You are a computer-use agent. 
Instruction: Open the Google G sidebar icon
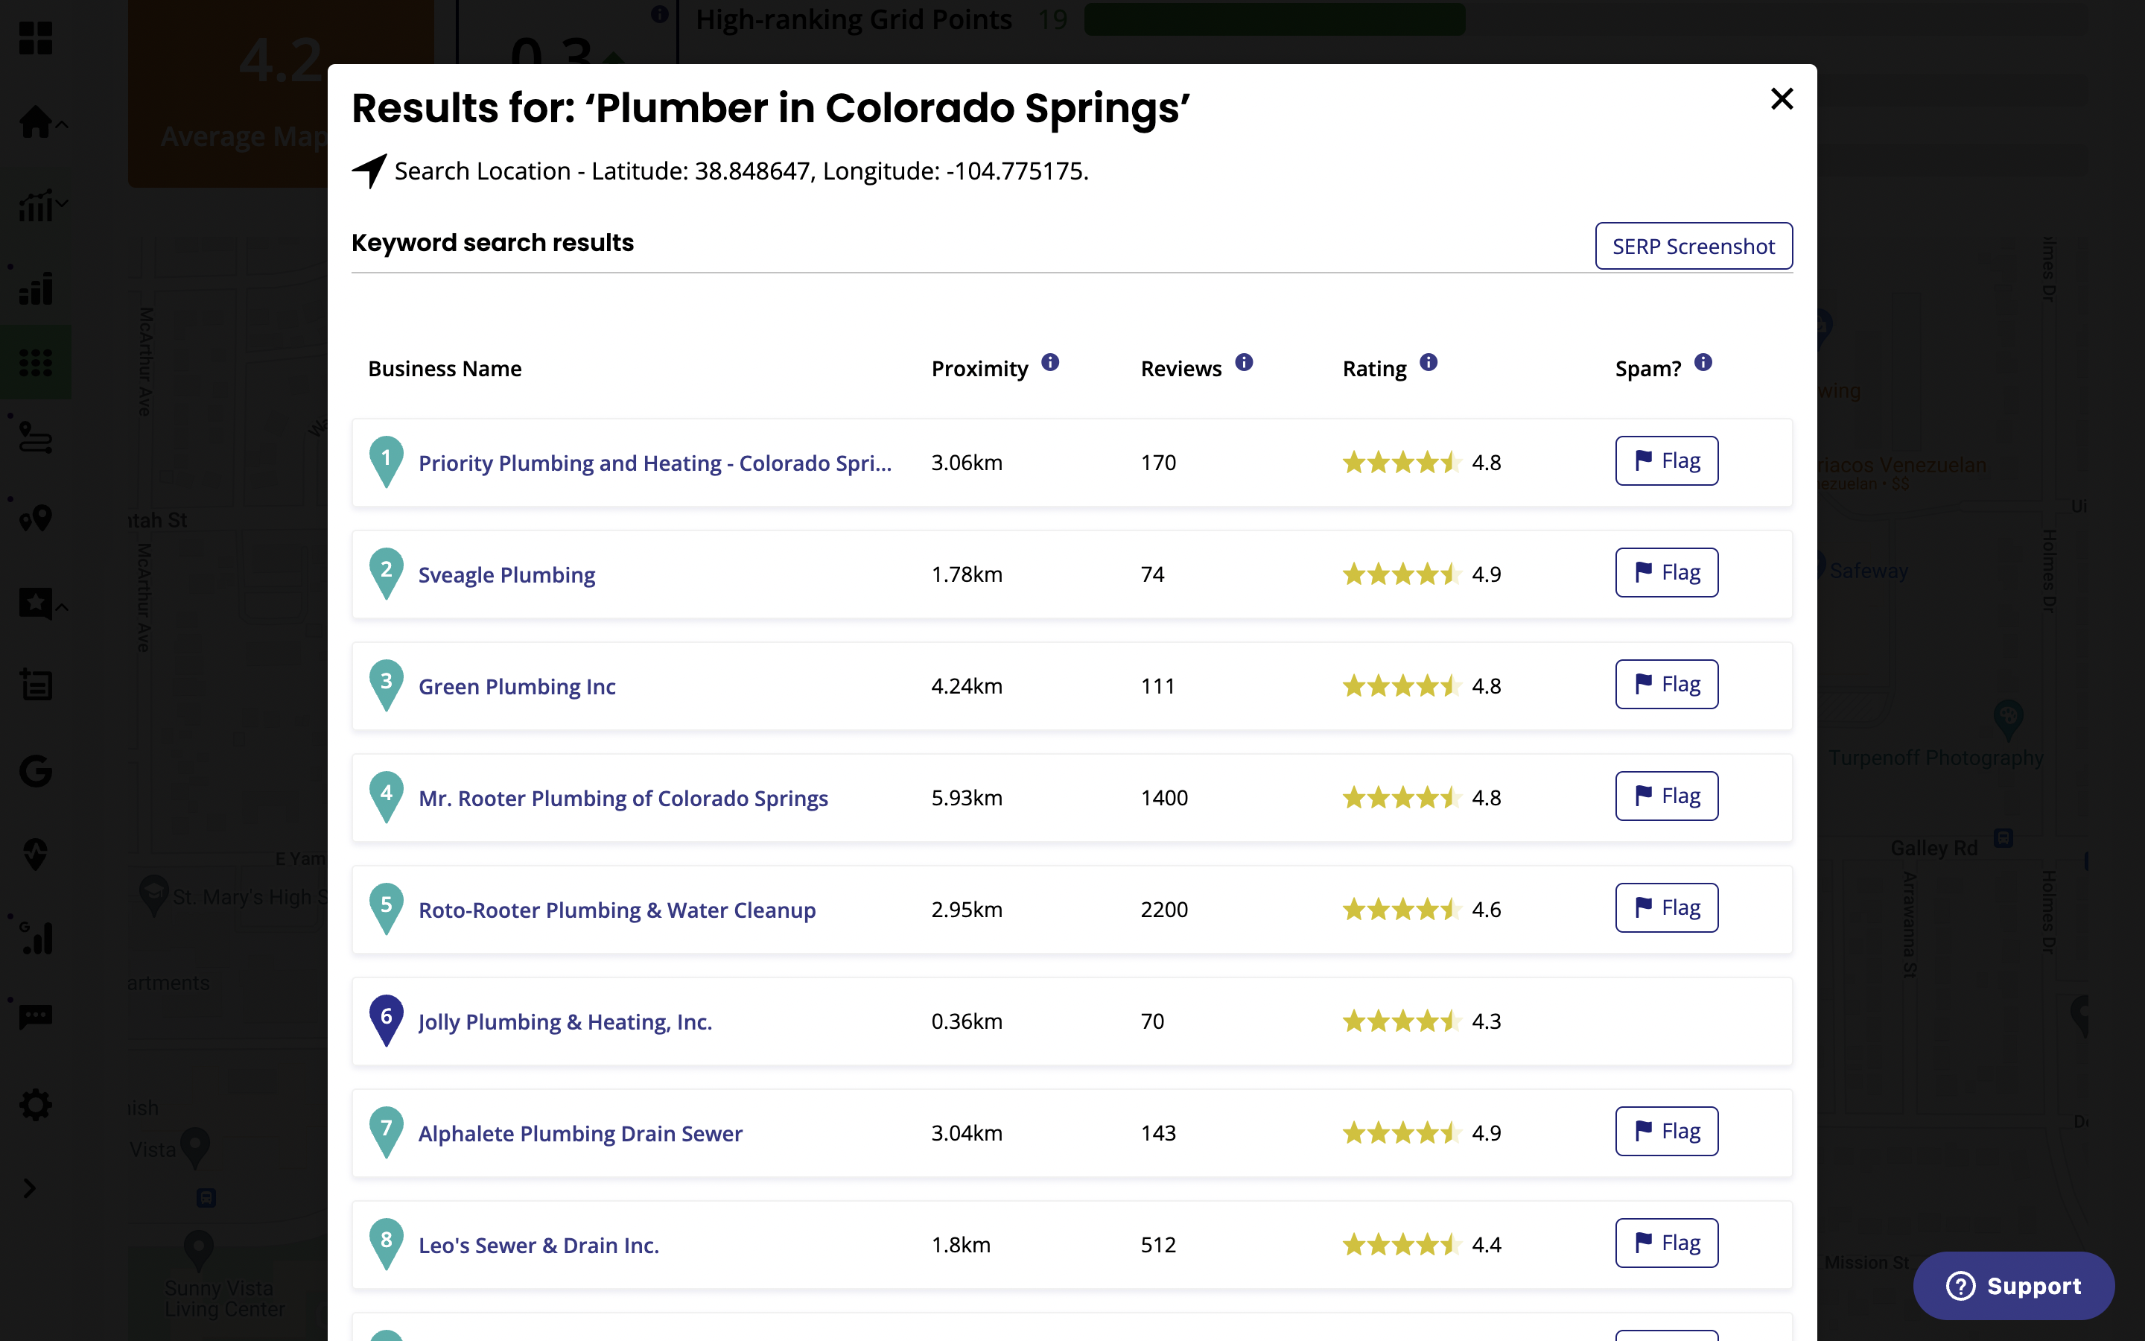tap(36, 771)
